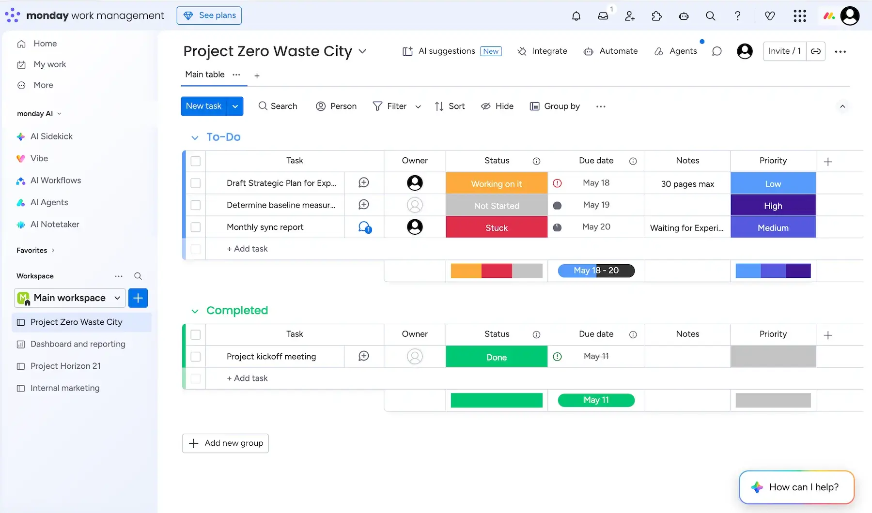Switch to the Main table tab
This screenshot has width=872, height=513.
tap(205, 75)
